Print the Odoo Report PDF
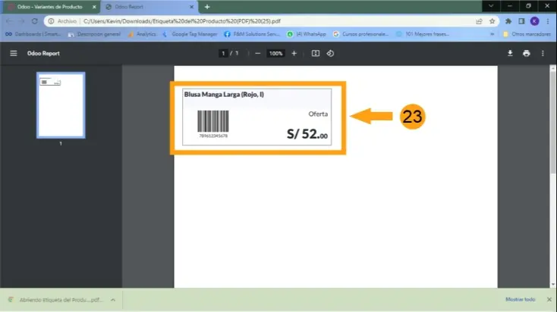 coord(526,54)
